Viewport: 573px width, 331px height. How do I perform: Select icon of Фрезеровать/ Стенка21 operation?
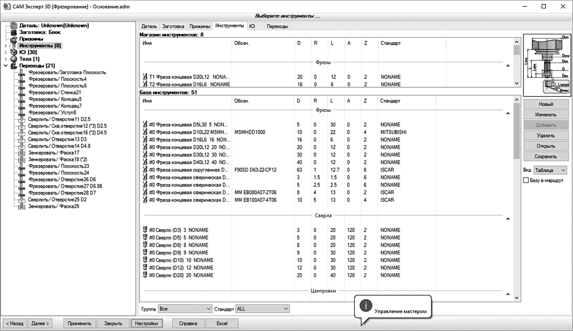22,92
